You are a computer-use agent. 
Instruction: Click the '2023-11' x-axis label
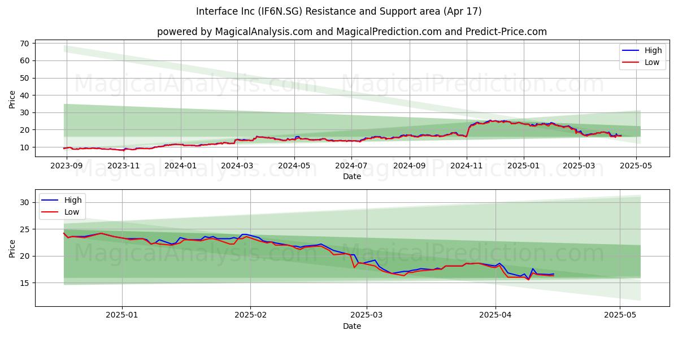(x=124, y=166)
